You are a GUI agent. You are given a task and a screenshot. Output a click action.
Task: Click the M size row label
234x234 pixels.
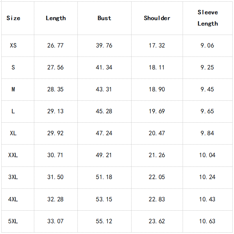(x=13, y=89)
